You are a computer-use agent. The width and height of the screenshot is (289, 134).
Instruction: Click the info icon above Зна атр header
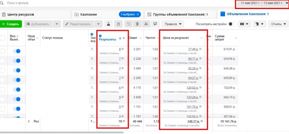point(92,34)
